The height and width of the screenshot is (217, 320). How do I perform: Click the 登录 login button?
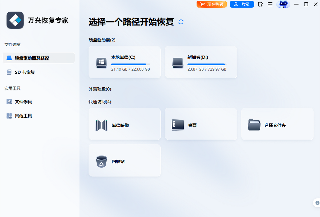[242, 4]
